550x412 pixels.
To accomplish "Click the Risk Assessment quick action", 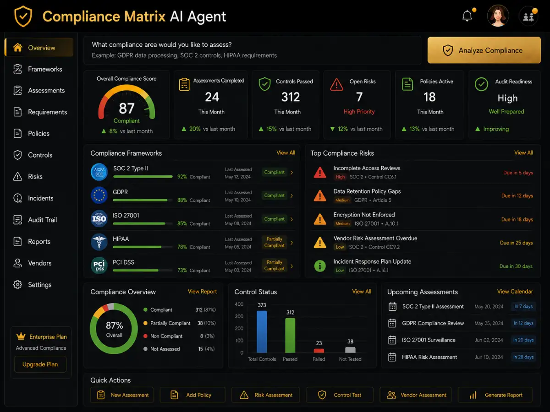I will tap(265, 395).
